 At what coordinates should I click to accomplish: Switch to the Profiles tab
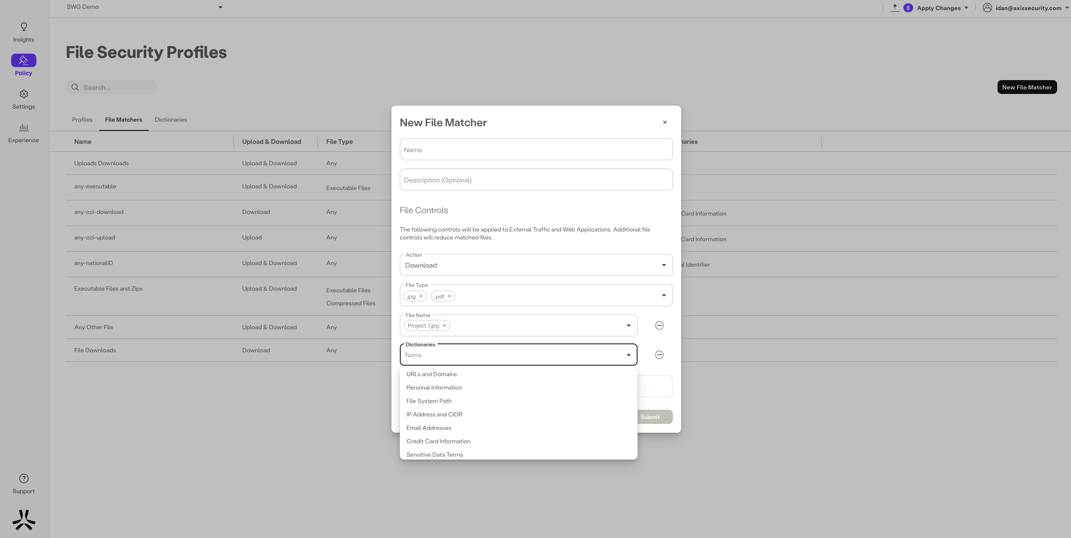coord(82,120)
